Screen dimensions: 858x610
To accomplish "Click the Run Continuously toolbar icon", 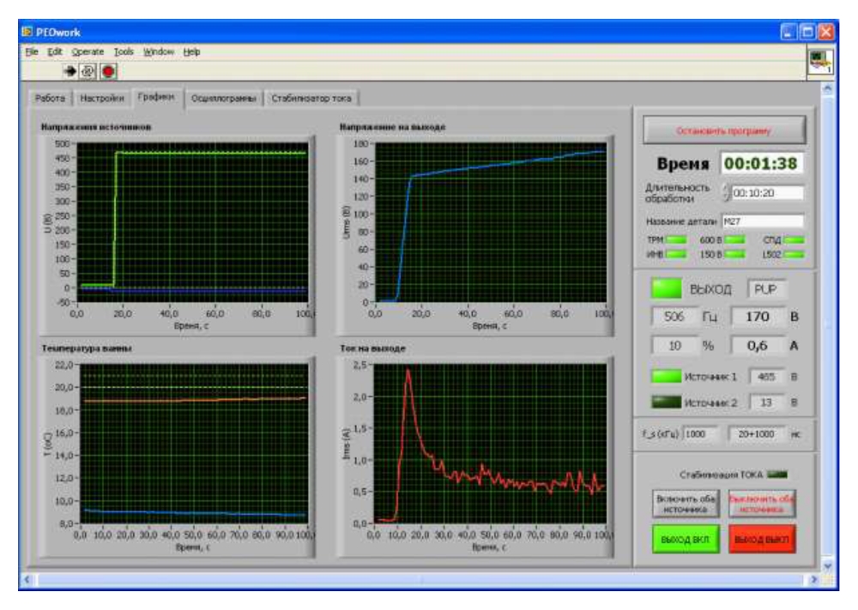I will [x=88, y=71].
